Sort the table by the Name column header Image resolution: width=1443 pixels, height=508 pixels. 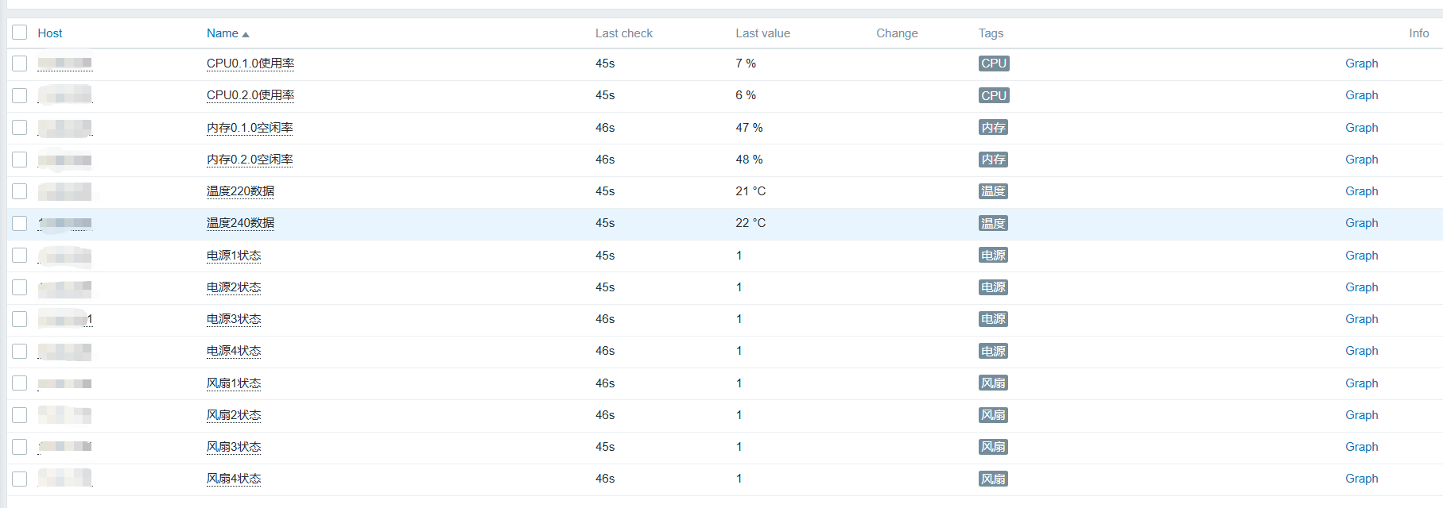click(x=223, y=33)
